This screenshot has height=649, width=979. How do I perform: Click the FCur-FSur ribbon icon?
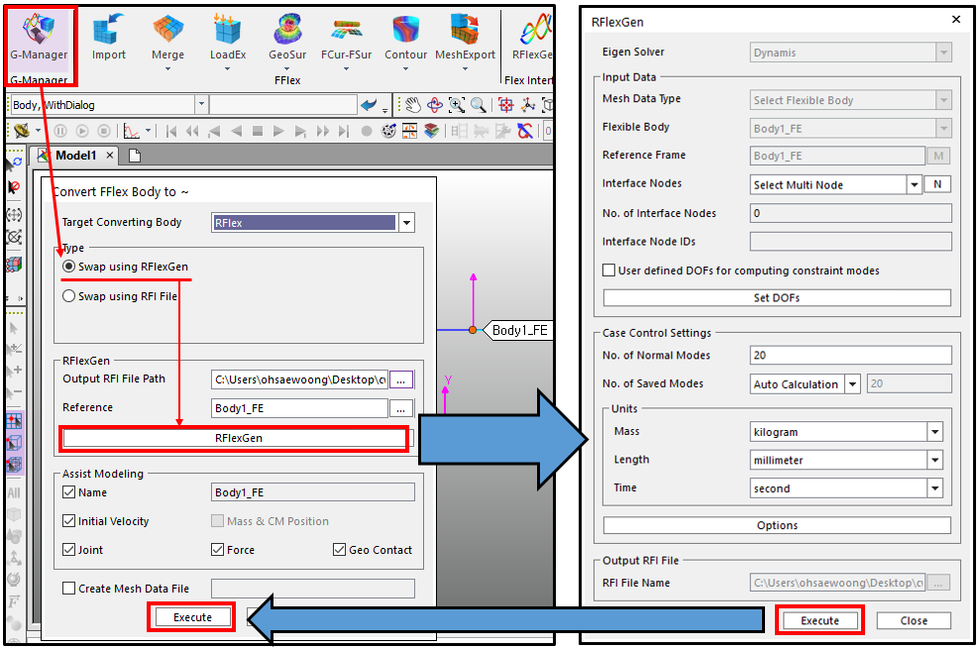(347, 35)
